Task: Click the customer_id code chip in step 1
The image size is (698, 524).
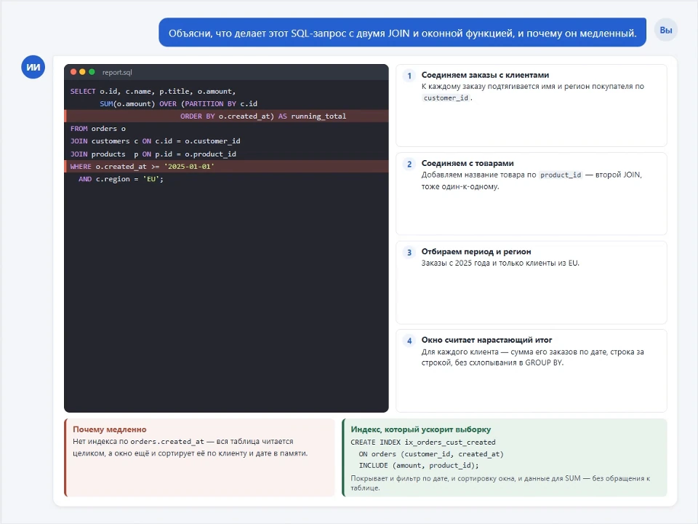Action: [x=446, y=98]
